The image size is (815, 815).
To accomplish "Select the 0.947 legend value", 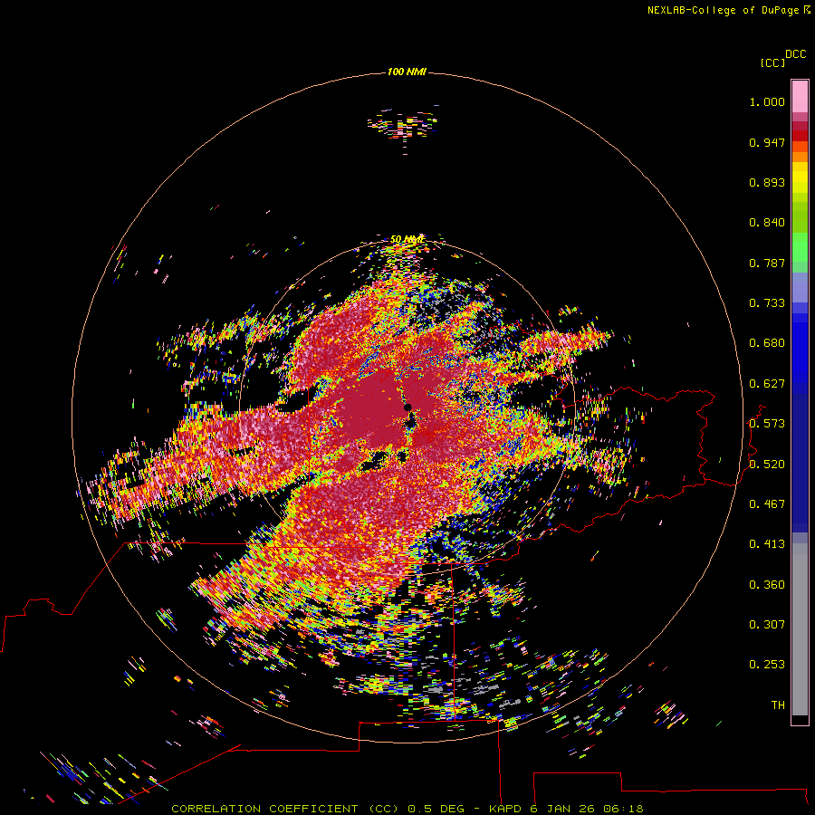I will (767, 142).
